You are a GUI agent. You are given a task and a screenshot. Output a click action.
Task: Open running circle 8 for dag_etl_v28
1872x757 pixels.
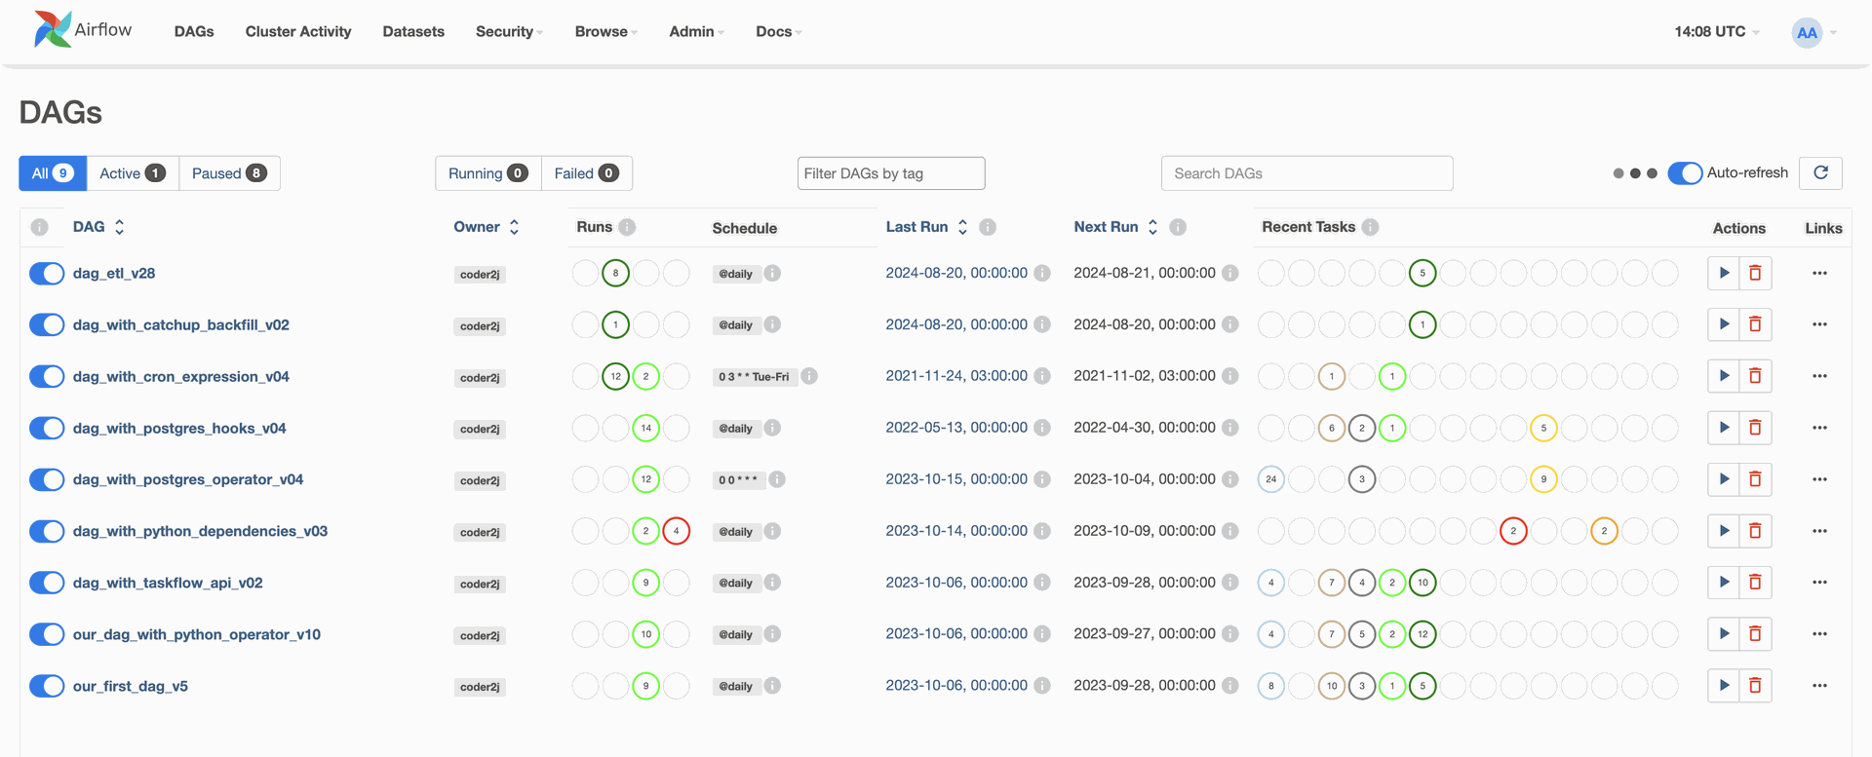coord(615,273)
